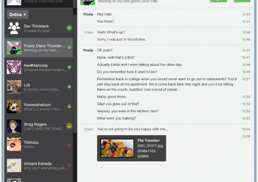
Task: Click status text 'CAN'T BAG THE SHAG'
Action: pyautogui.click(x=43, y=129)
